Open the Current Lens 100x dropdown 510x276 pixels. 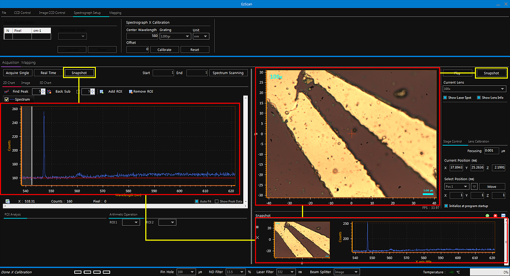[x=474, y=89]
